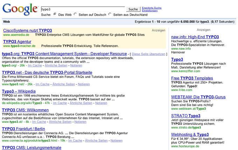Open the CiscoSystems nutzt TYPO3 ad

click(x=27, y=30)
